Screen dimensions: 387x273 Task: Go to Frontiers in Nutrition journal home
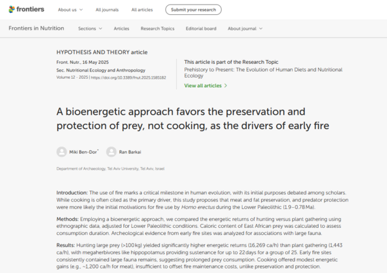click(x=37, y=28)
